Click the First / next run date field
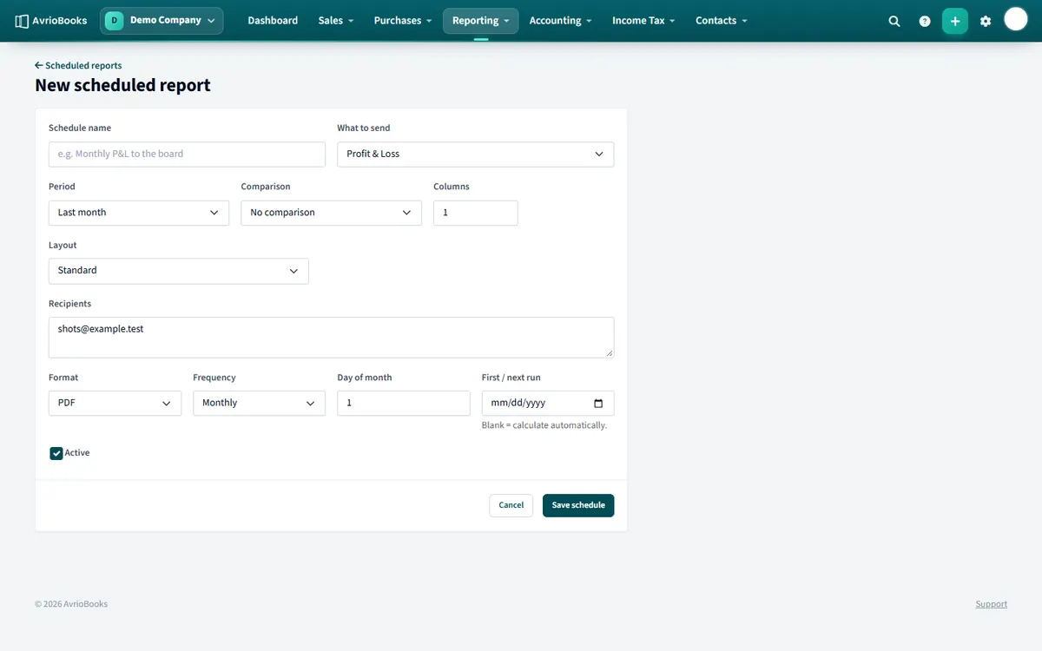This screenshot has height=651, width=1042. click(548, 403)
